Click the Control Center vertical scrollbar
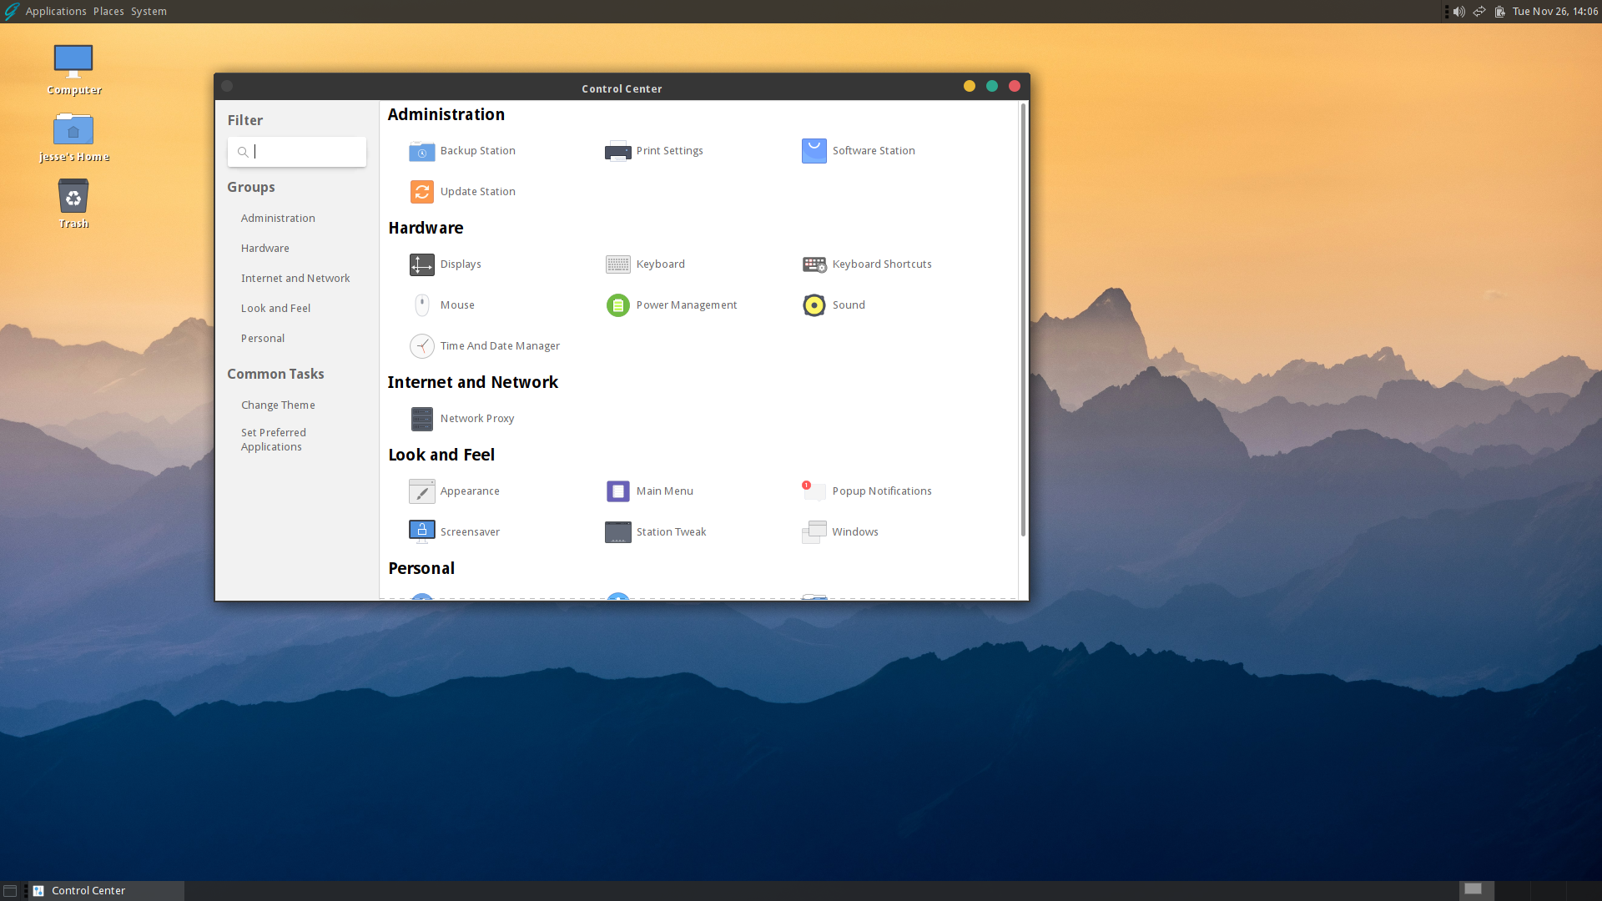 [x=1023, y=320]
